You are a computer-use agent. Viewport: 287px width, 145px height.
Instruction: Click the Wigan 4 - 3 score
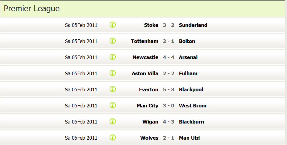168,122
